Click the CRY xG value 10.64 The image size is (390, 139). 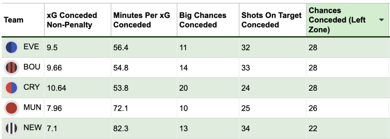(56, 88)
